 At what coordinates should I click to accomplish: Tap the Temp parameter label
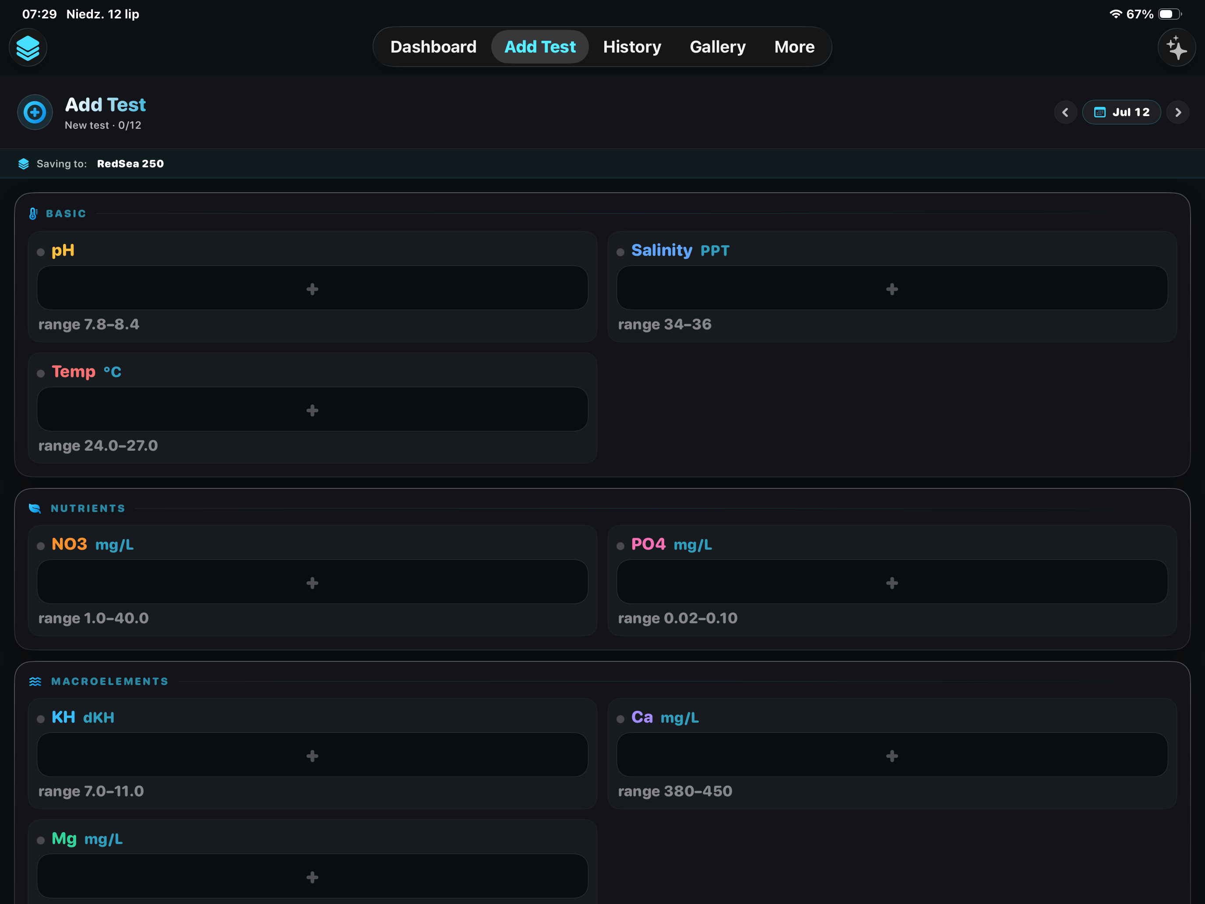tap(74, 372)
